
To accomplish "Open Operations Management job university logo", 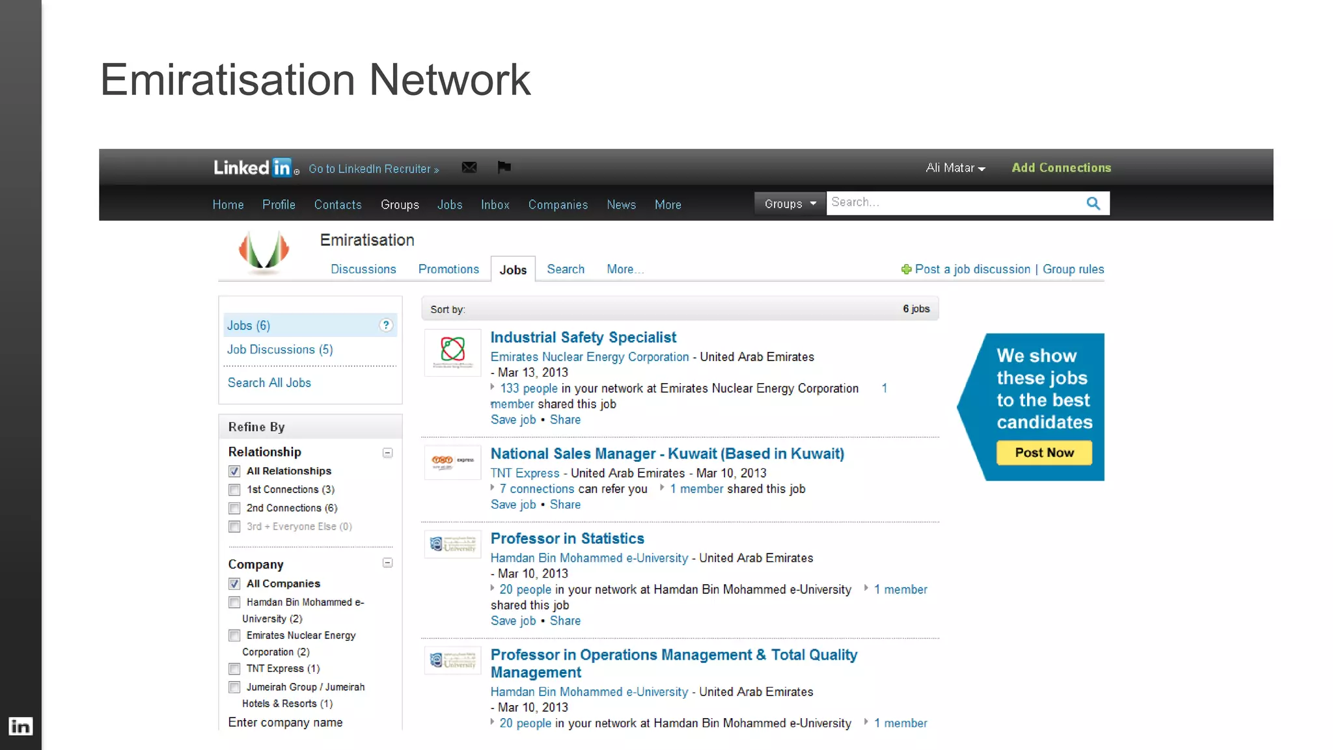I will click(452, 660).
